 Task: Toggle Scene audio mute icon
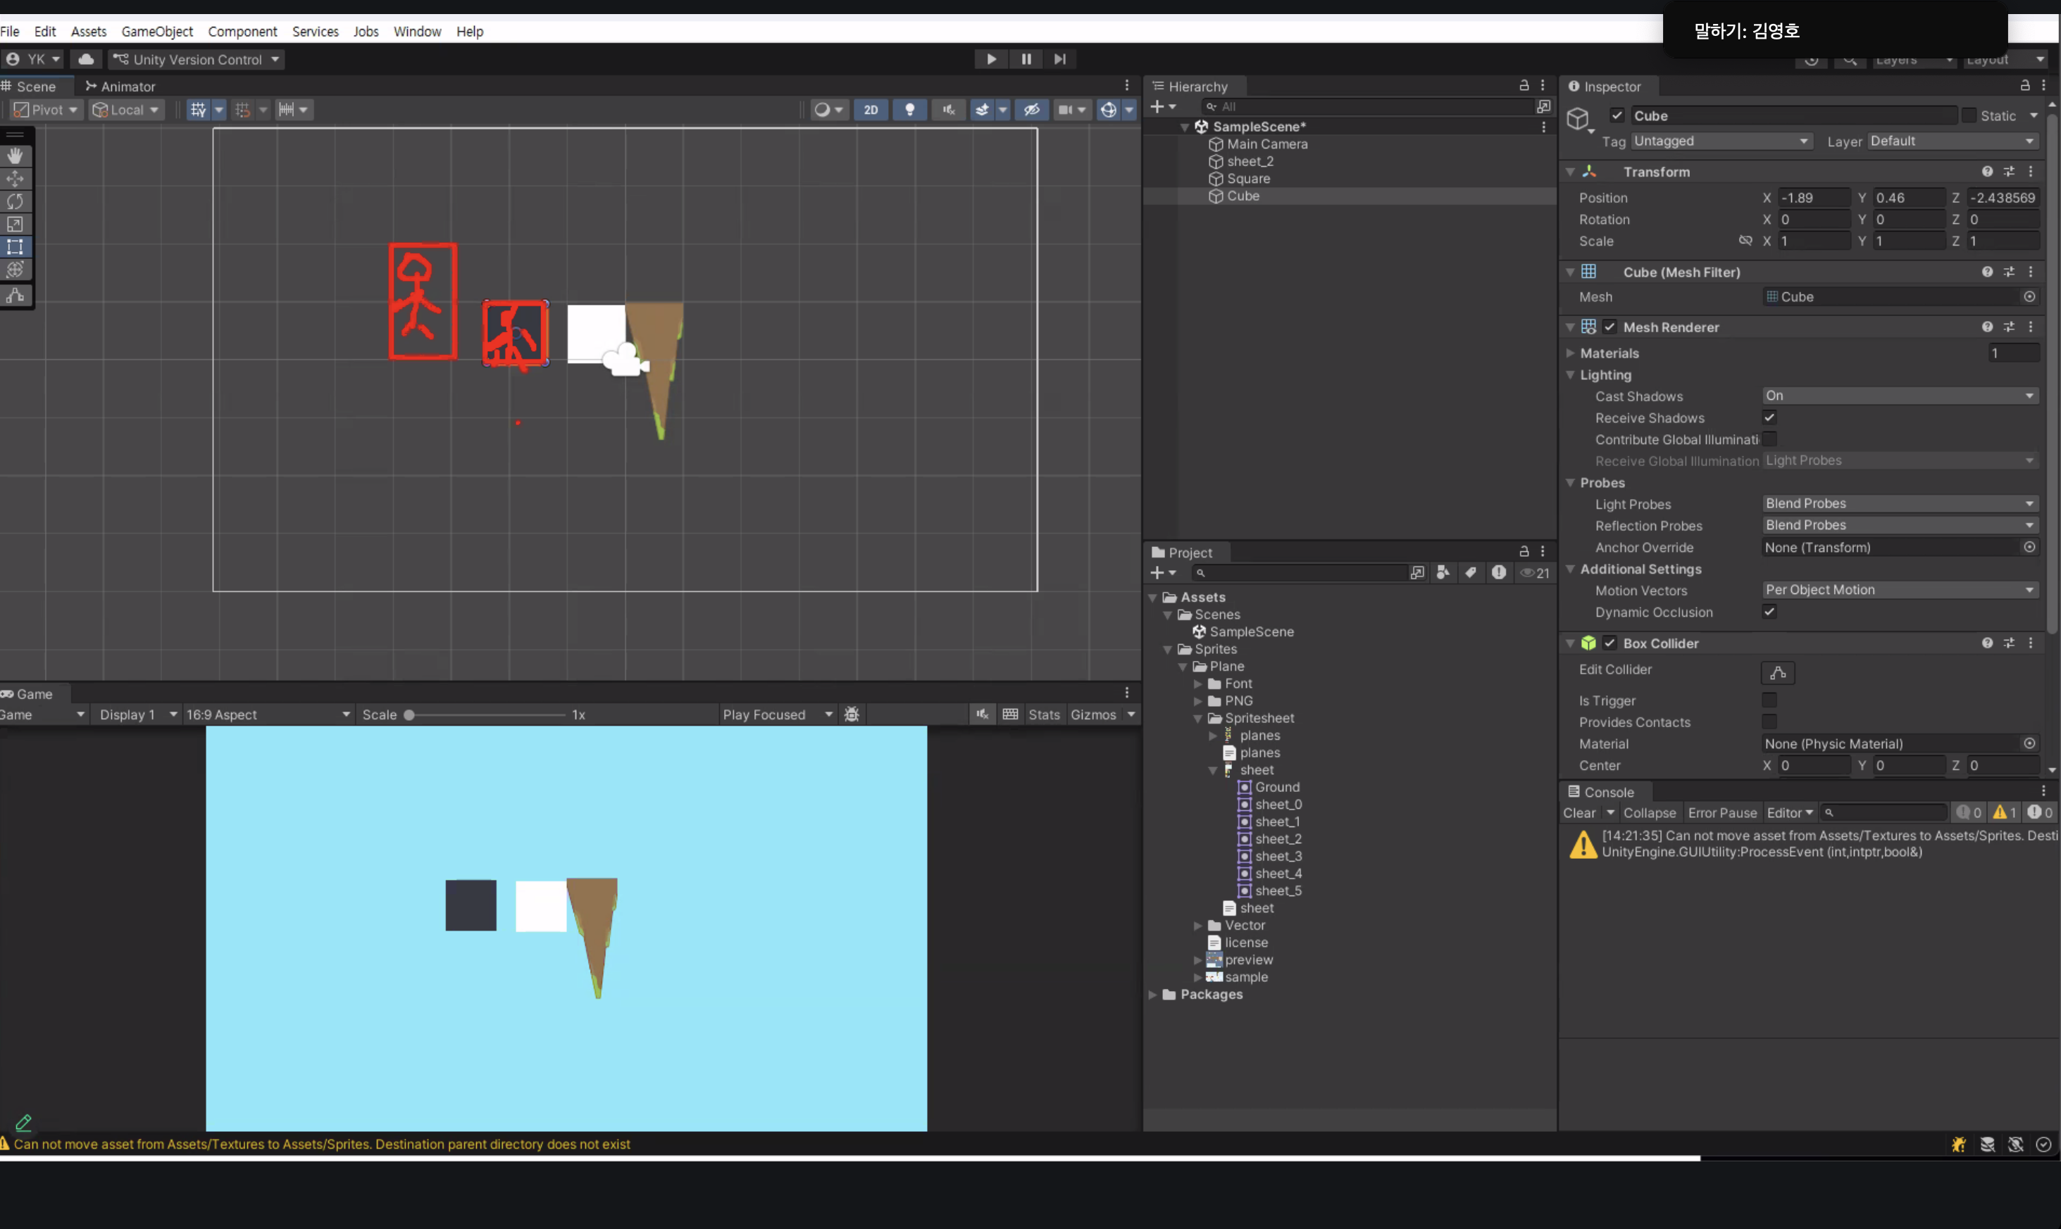[949, 109]
